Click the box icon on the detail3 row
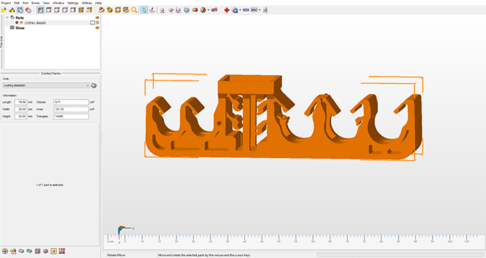This screenshot has width=486, height=258. click(92, 23)
